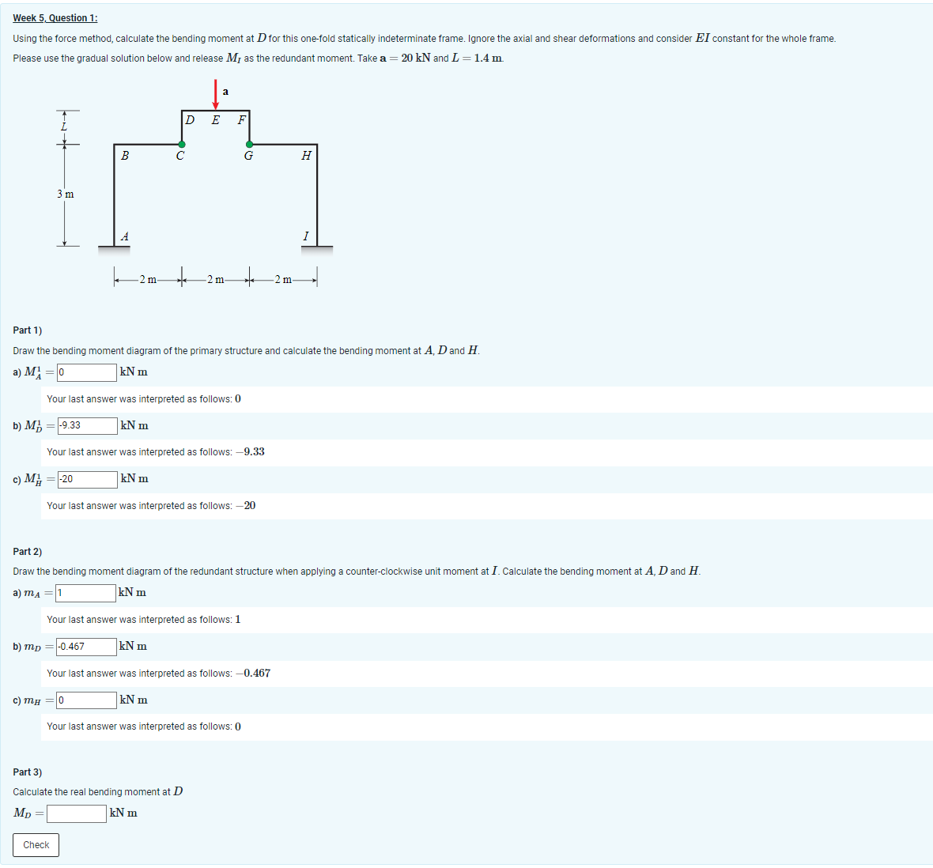Click the M_A¹ answer input field
The image size is (933, 868).
coord(85,372)
